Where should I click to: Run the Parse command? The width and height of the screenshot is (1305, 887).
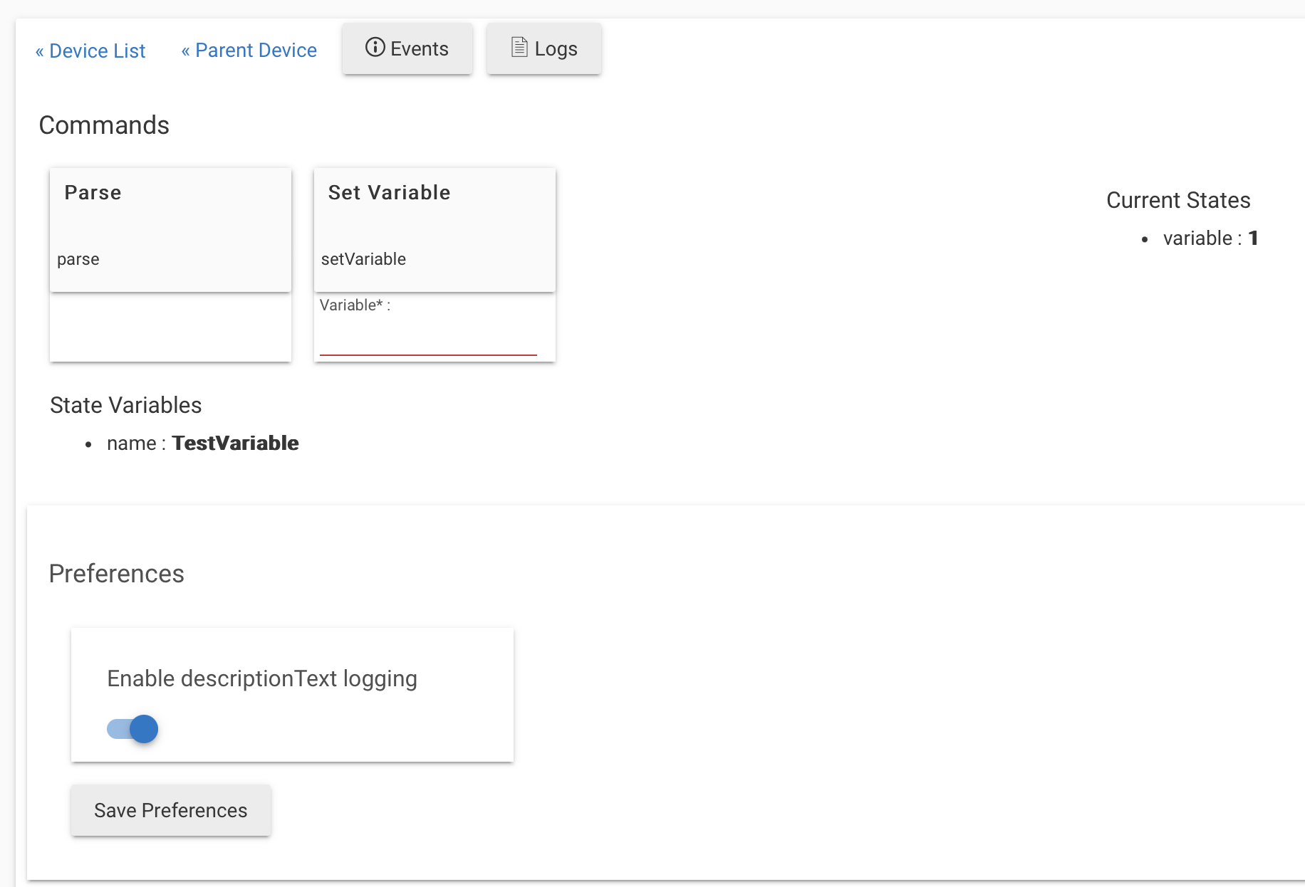[x=170, y=229]
